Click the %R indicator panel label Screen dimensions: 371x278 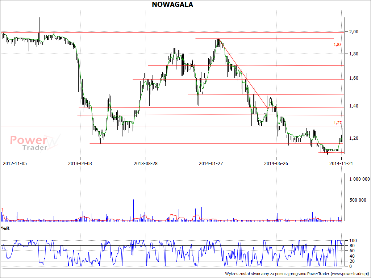[5, 228]
